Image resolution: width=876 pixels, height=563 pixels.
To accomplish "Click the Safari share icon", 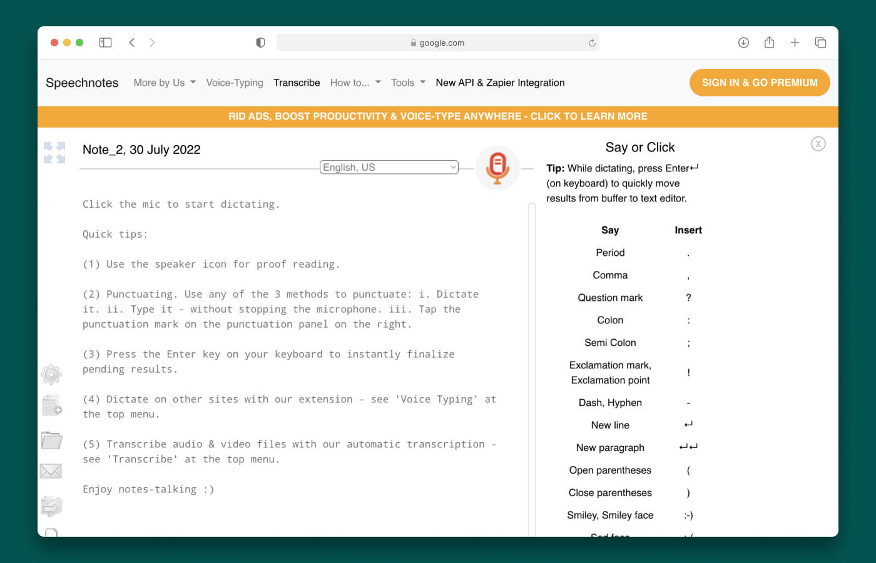I will click(769, 43).
